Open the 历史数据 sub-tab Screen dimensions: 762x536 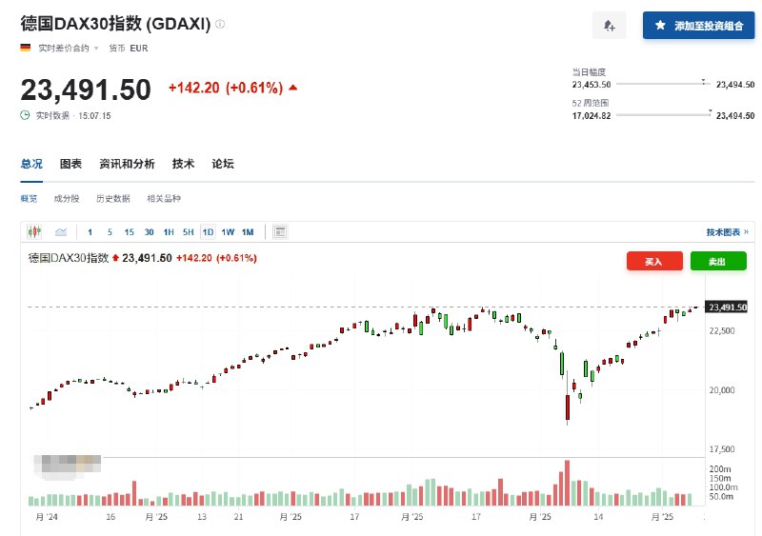coord(112,198)
